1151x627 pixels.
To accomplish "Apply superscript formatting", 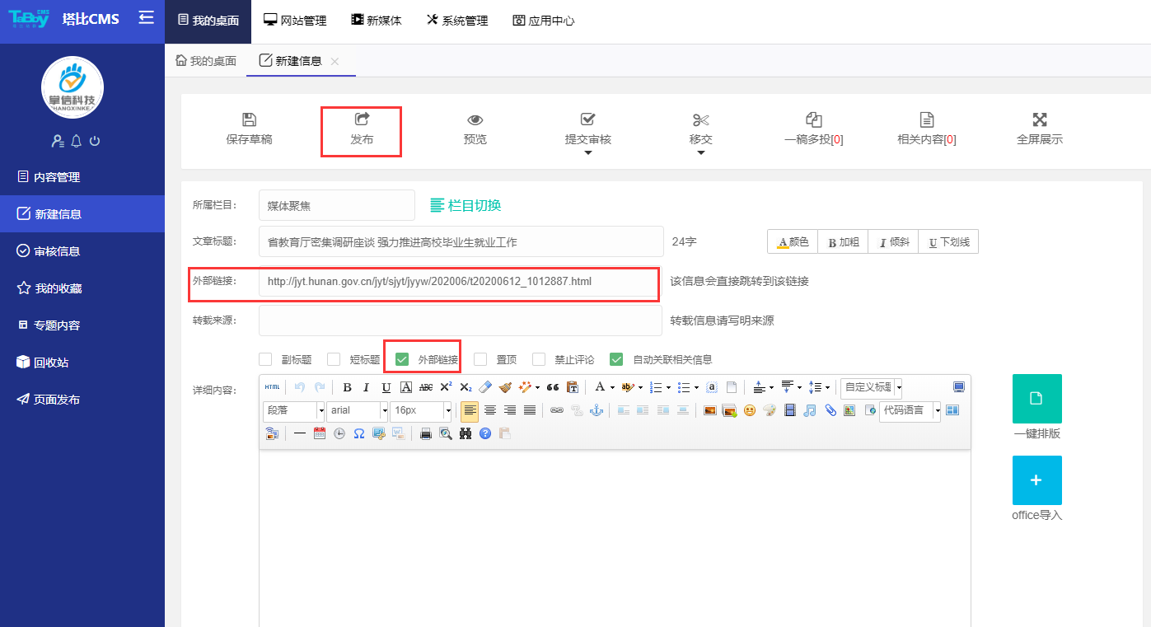I will click(446, 387).
